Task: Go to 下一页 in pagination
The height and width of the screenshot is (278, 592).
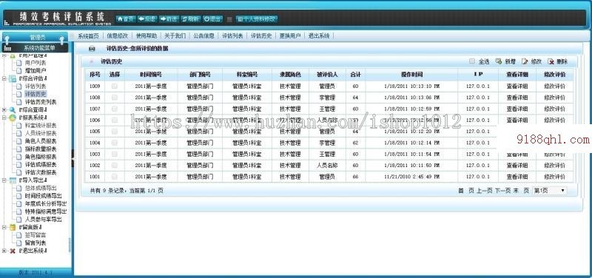Action: tap(502, 191)
